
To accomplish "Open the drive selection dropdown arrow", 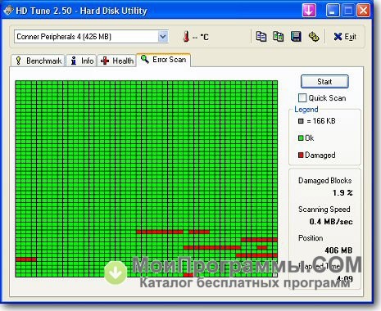I will pyautogui.click(x=163, y=37).
